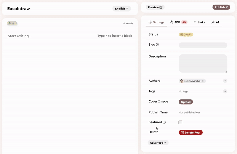Image resolution: width=237 pixels, height=154 pixels.
Task: Click into the Slug input field
Action: (203, 45)
